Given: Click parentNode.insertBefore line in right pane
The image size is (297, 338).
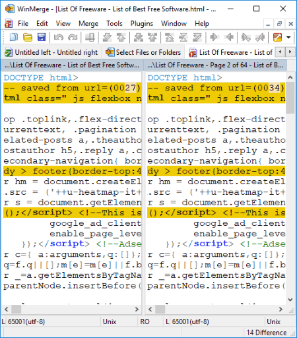Looking at the screenshot, I should point(216,285).
